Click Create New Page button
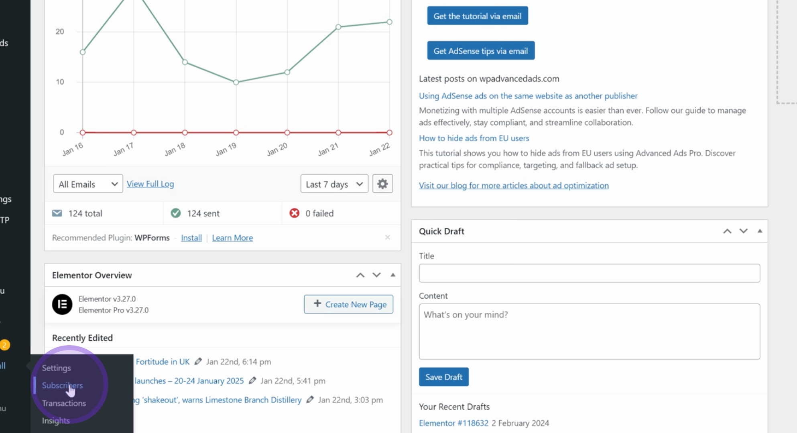This screenshot has height=433, width=797. [x=348, y=304]
